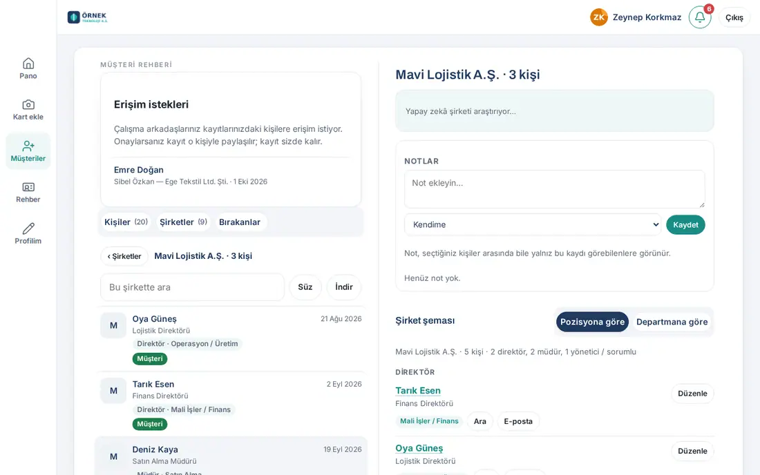Image resolution: width=760 pixels, height=475 pixels.
Task: Click Tarık Esen's name in the contact list
Action: 153,385
